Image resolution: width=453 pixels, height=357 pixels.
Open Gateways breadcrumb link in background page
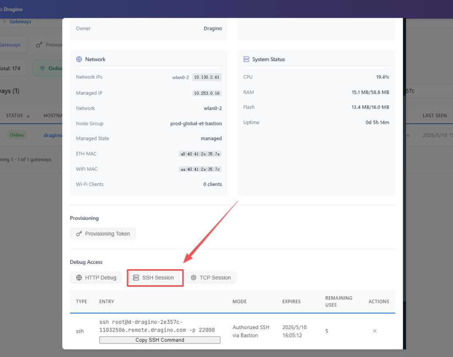tap(20, 22)
